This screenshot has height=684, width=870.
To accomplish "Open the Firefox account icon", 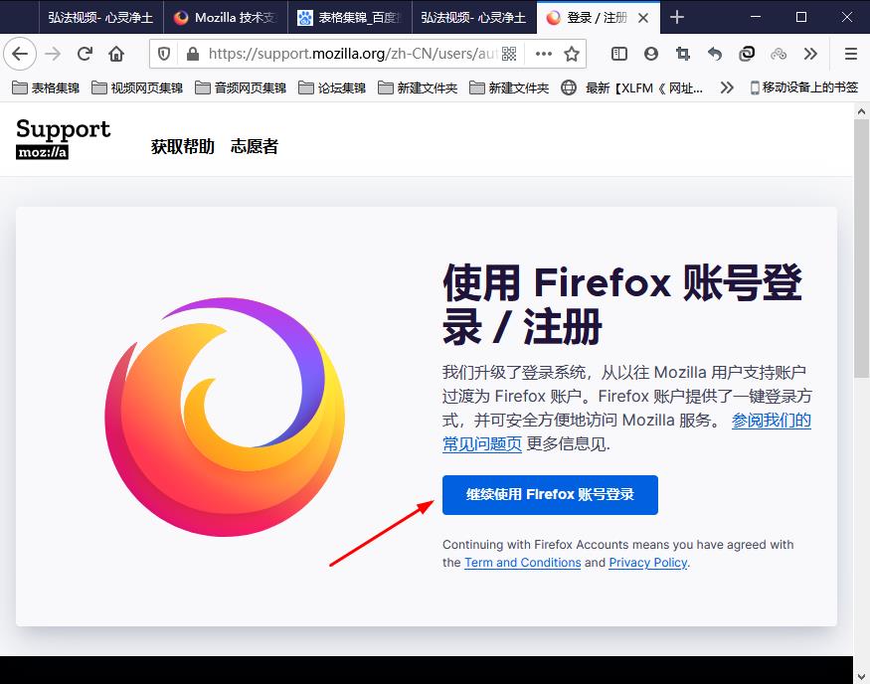I will [651, 54].
